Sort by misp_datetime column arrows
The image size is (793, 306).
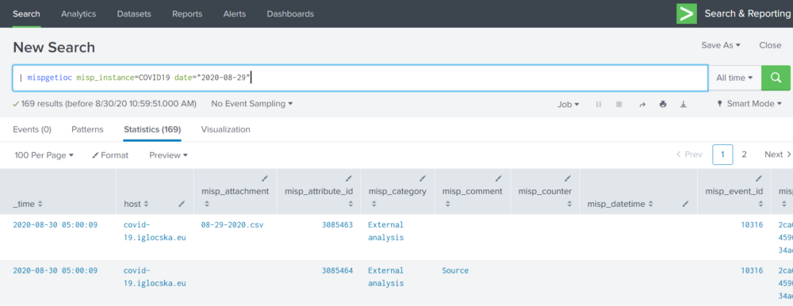click(650, 204)
